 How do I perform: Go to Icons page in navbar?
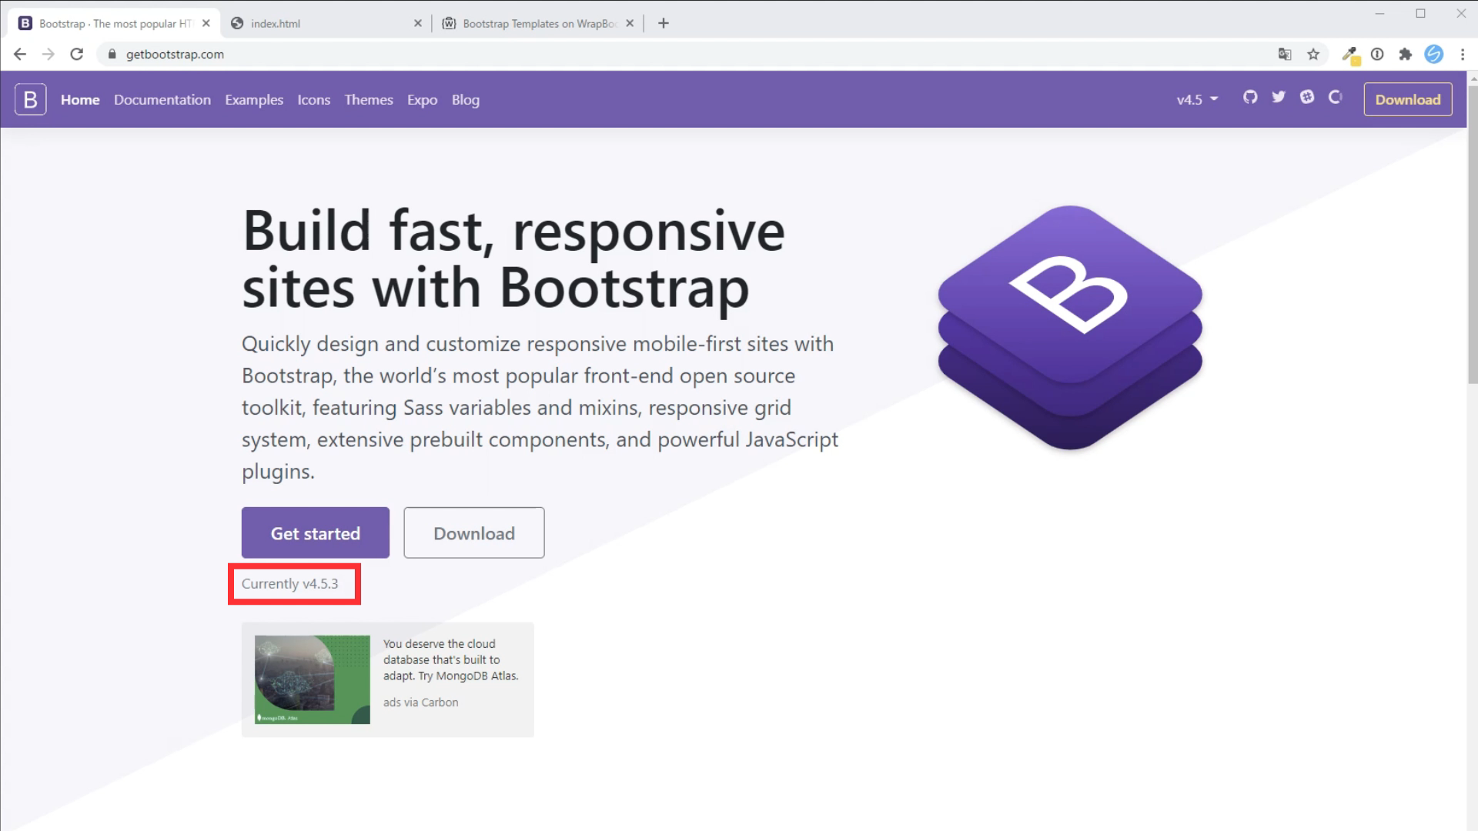pyautogui.click(x=313, y=99)
